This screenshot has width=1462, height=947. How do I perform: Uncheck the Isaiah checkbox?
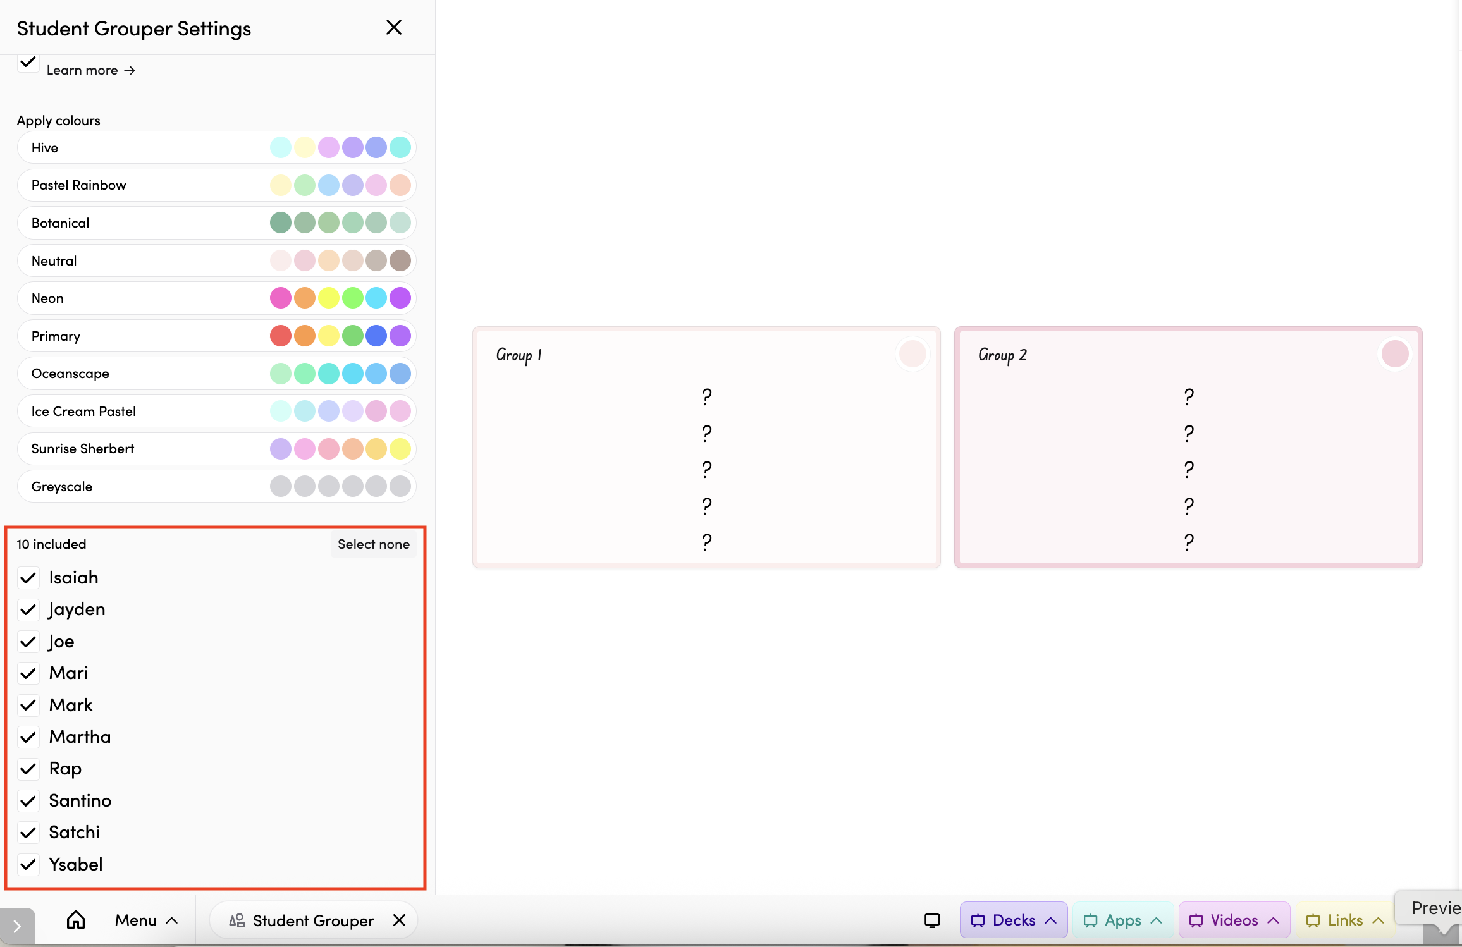(x=28, y=578)
